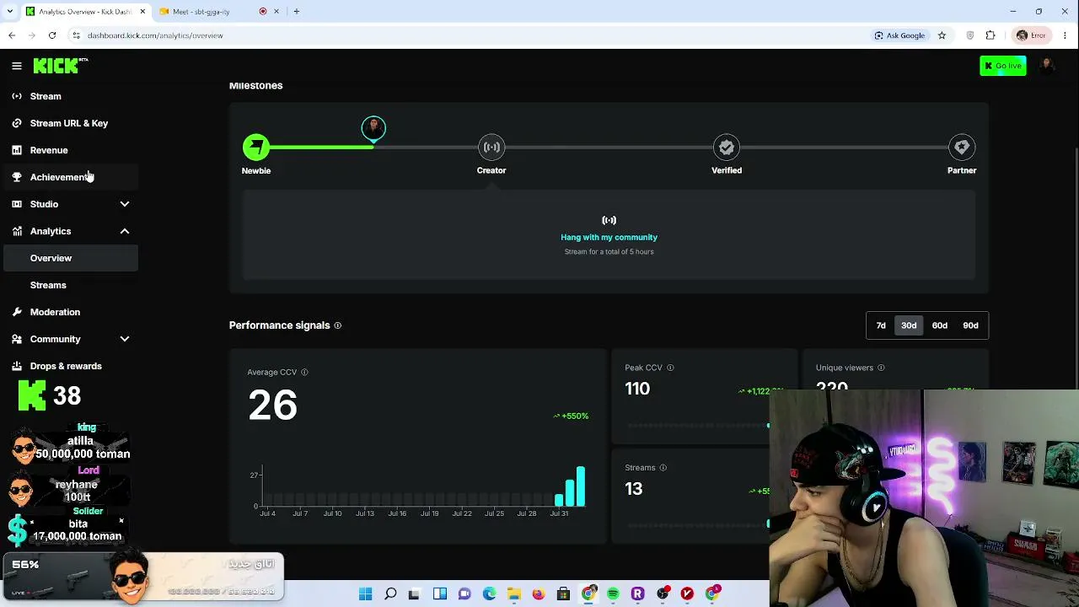
Task: Open a new browser tab
Action: click(297, 12)
